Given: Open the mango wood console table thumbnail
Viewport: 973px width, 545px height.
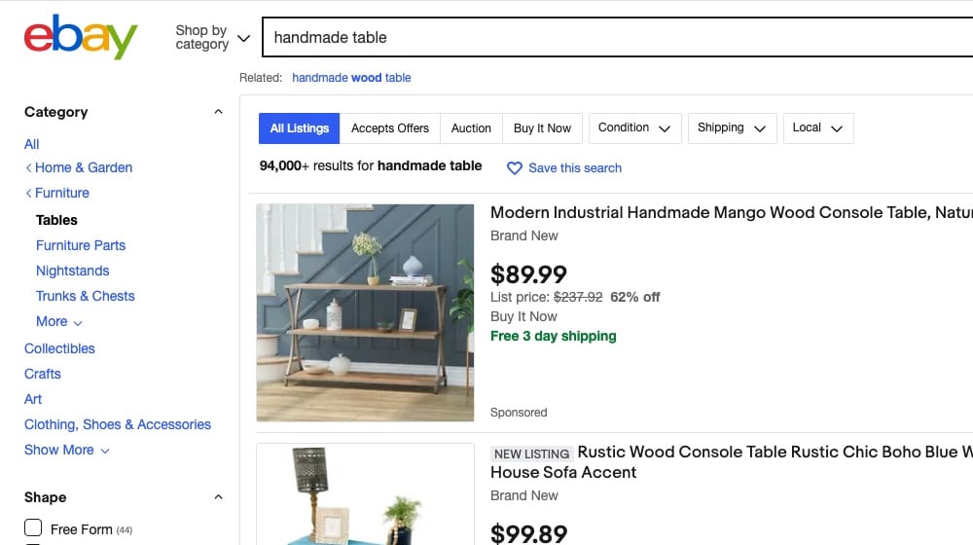Looking at the screenshot, I should coord(365,312).
